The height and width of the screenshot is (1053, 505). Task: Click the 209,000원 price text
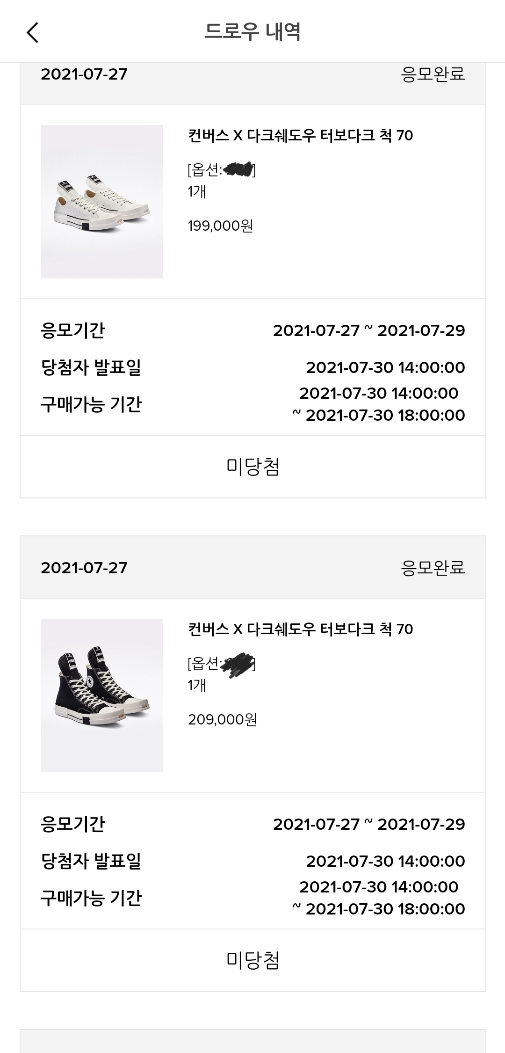coord(223,719)
